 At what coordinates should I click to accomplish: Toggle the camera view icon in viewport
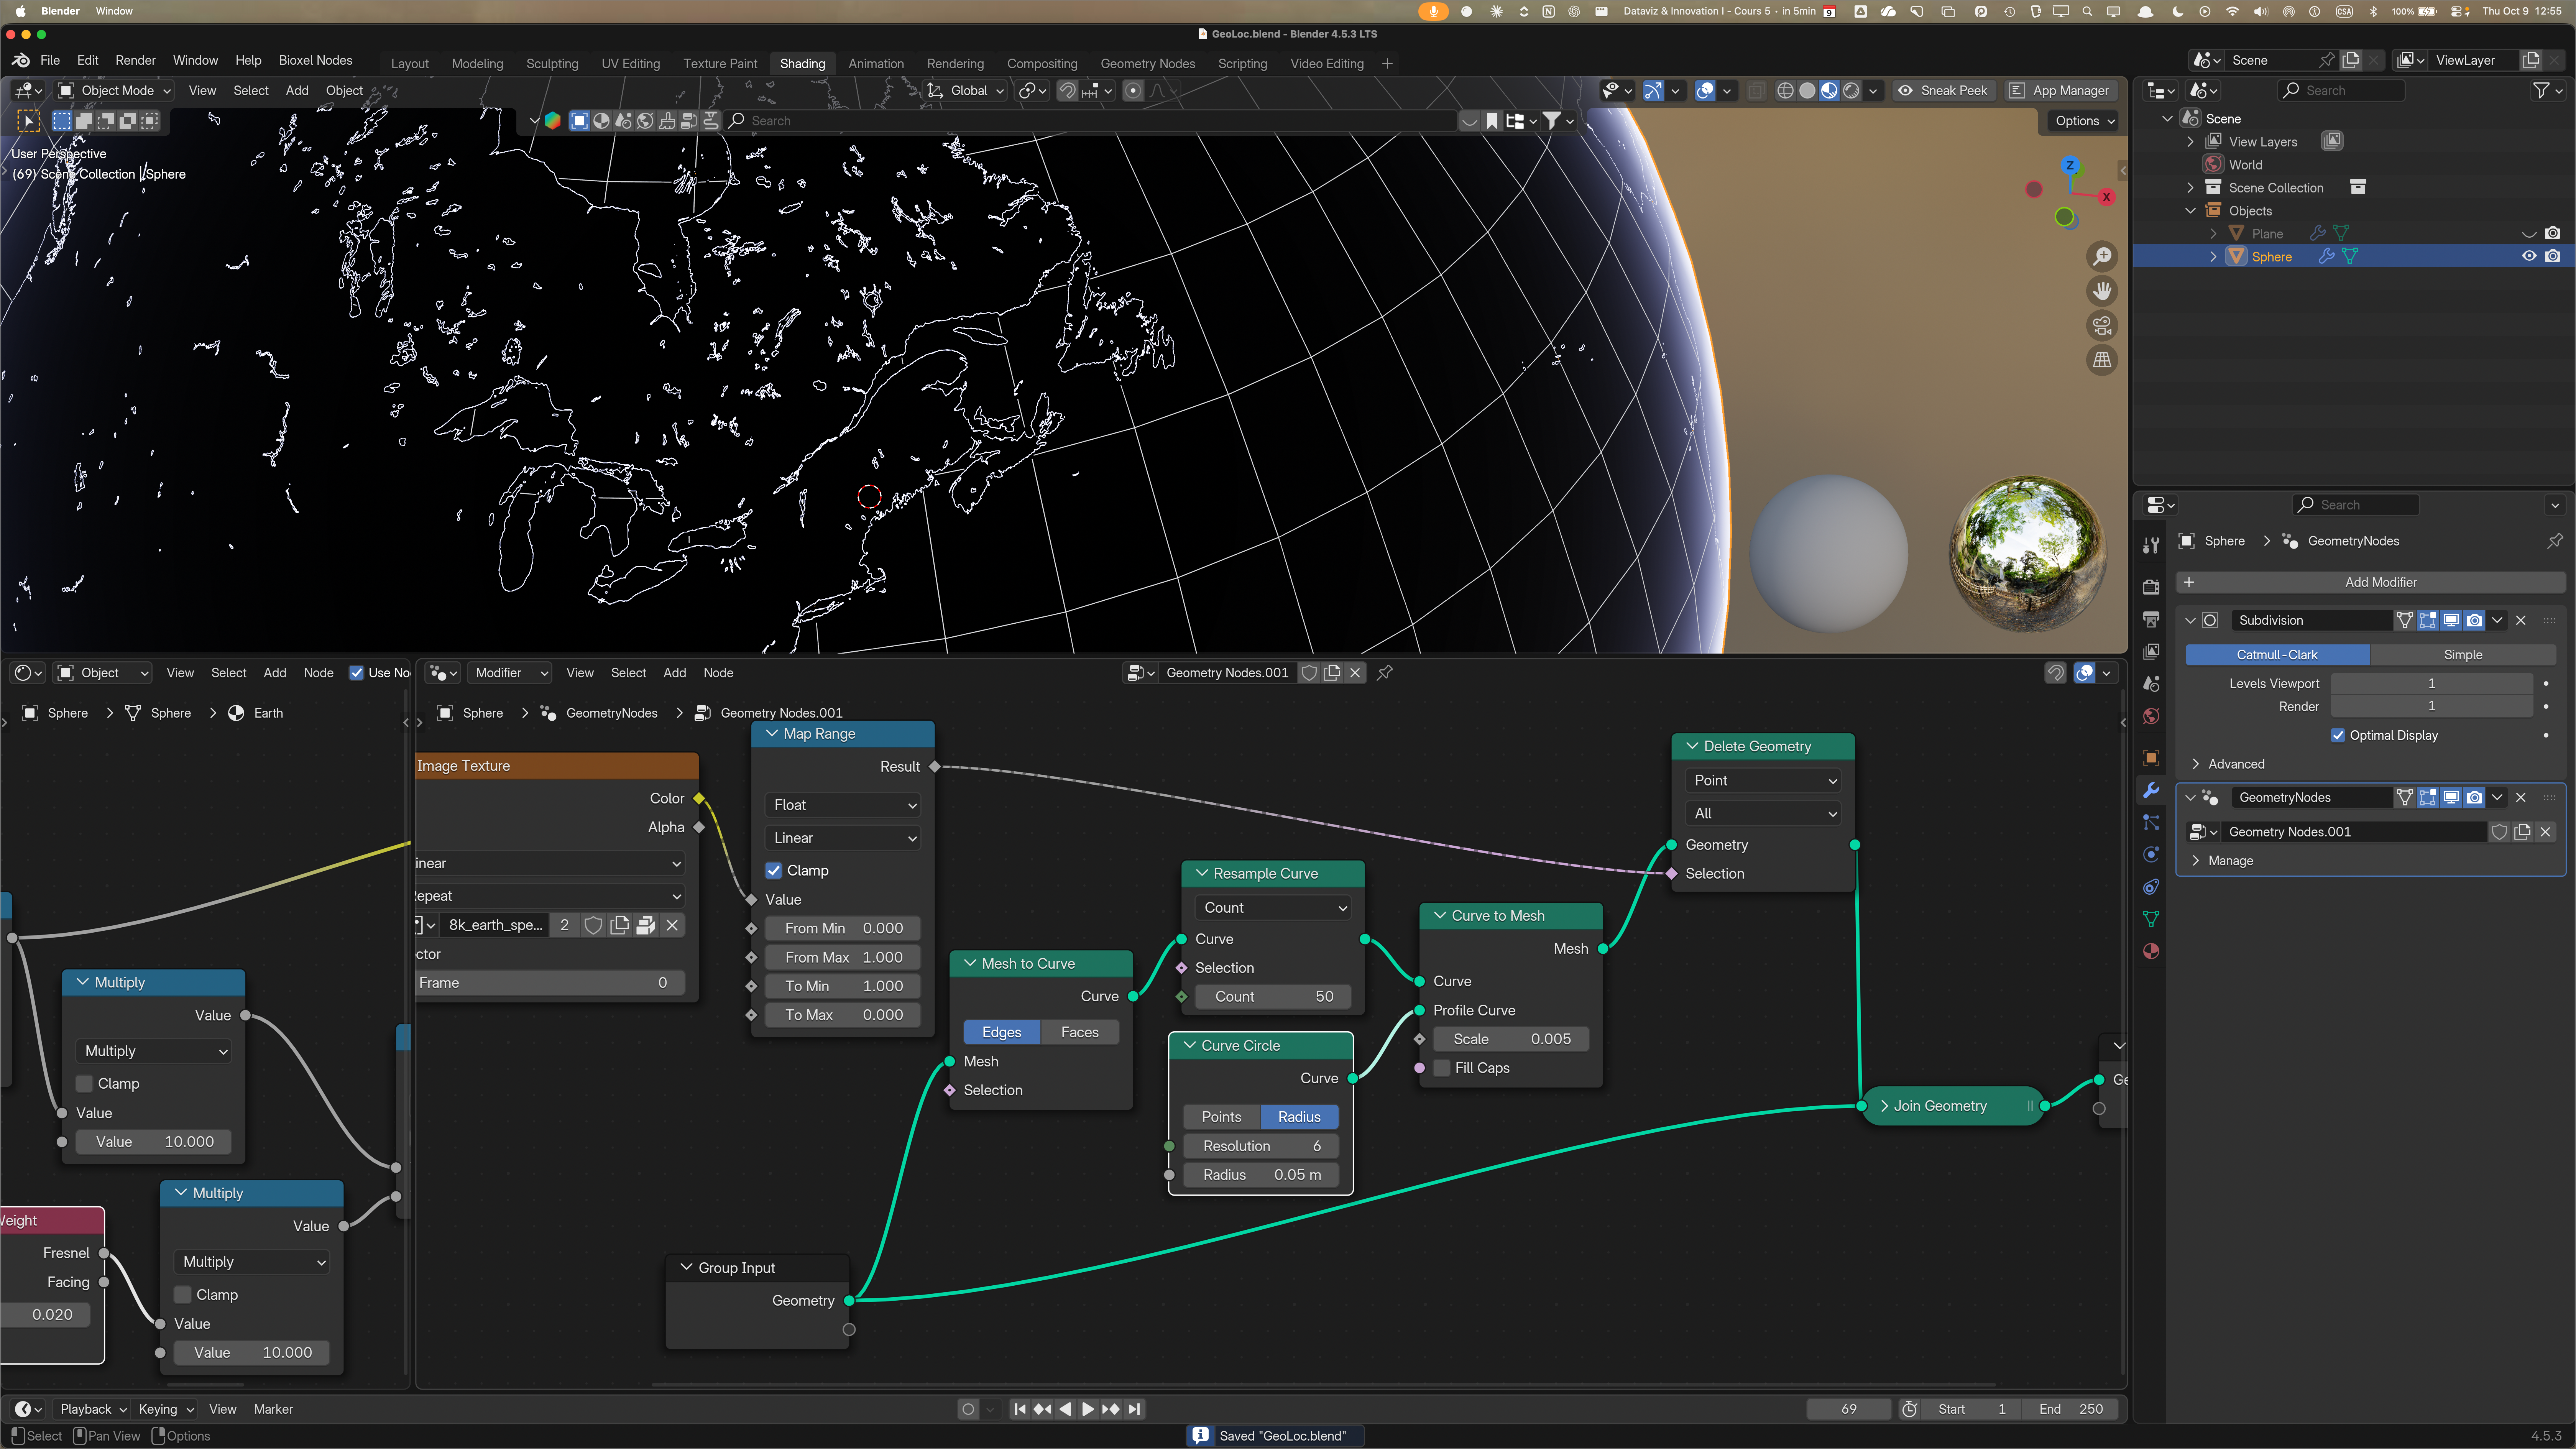tap(2102, 325)
